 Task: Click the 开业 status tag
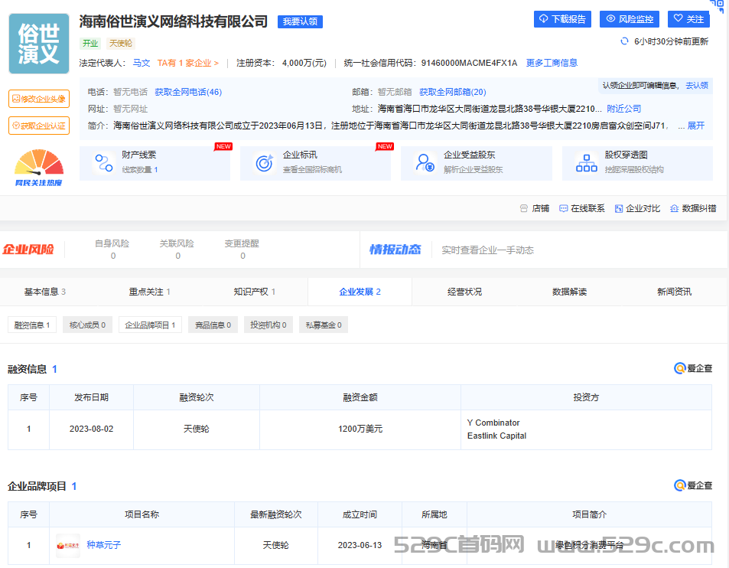click(90, 44)
